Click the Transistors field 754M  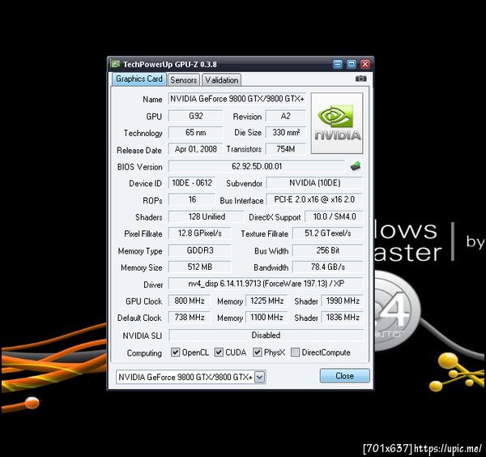click(285, 149)
